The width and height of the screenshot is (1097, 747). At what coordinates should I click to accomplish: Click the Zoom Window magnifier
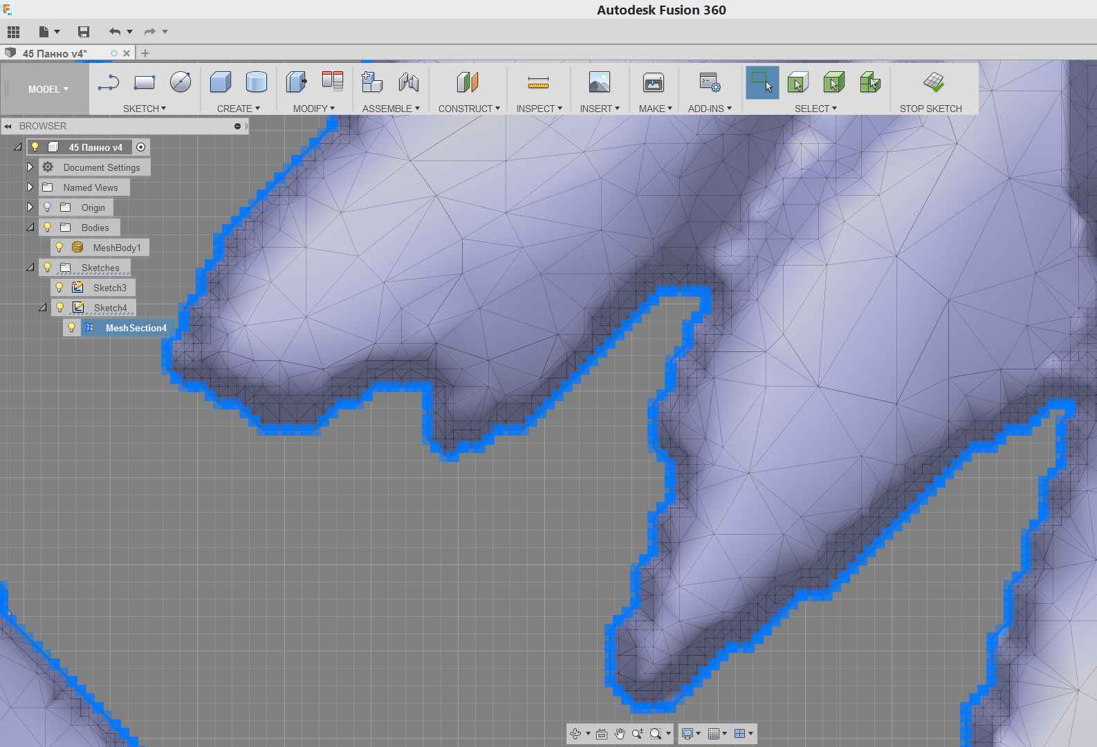point(656,734)
